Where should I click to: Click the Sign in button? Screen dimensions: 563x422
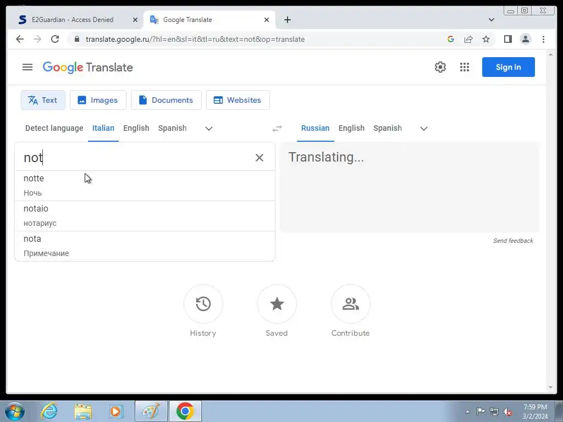509,67
